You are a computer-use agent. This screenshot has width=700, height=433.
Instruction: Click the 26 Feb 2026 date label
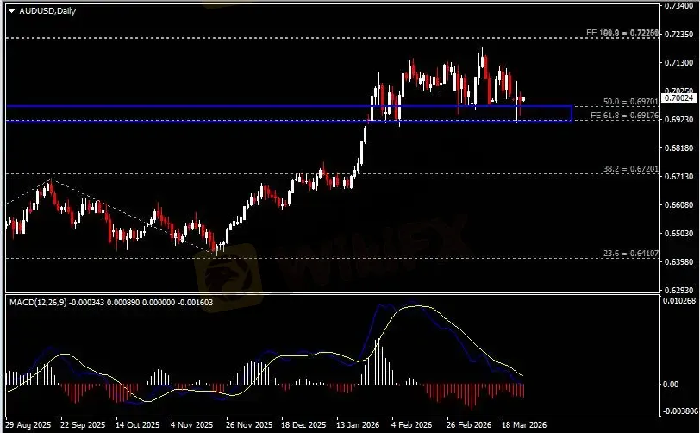click(x=469, y=424)
